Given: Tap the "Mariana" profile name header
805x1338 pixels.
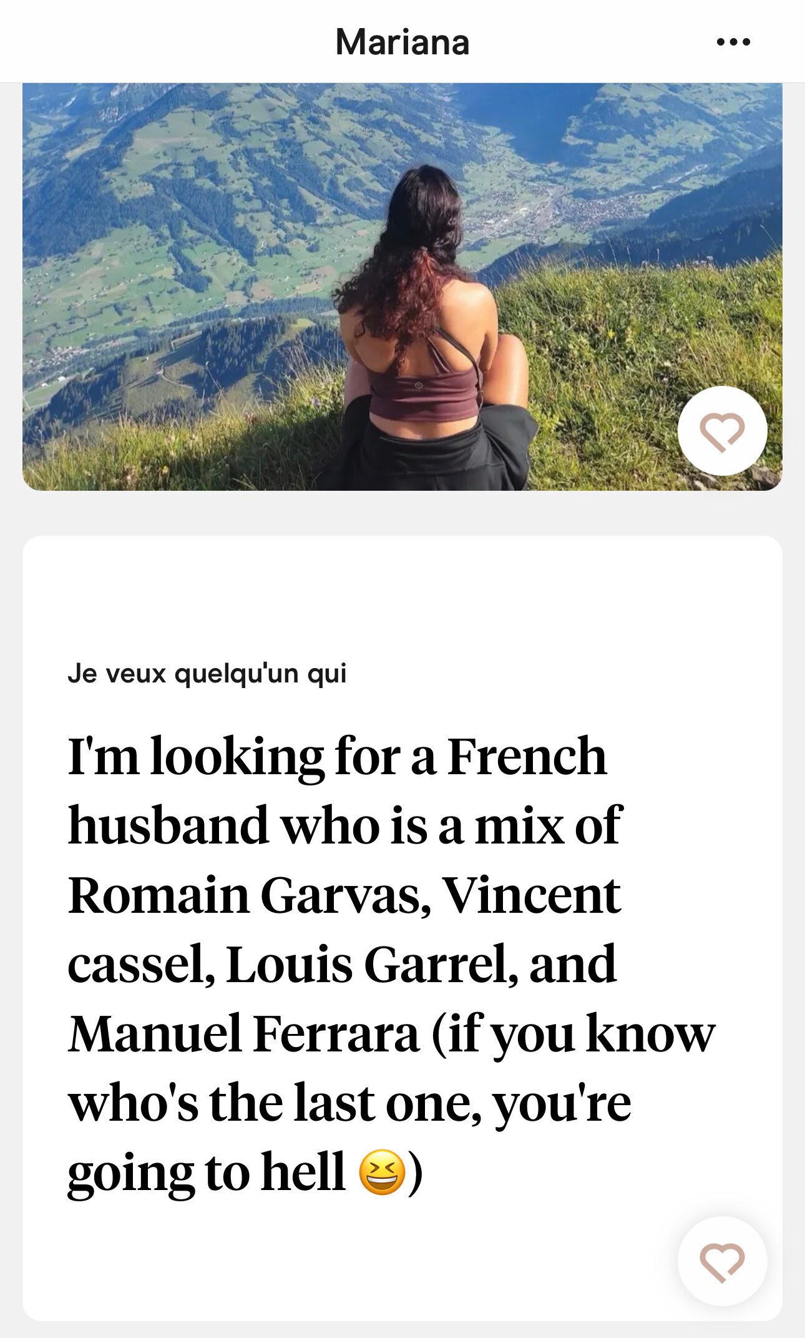Looking at the screenshot, I should point(402,42).
